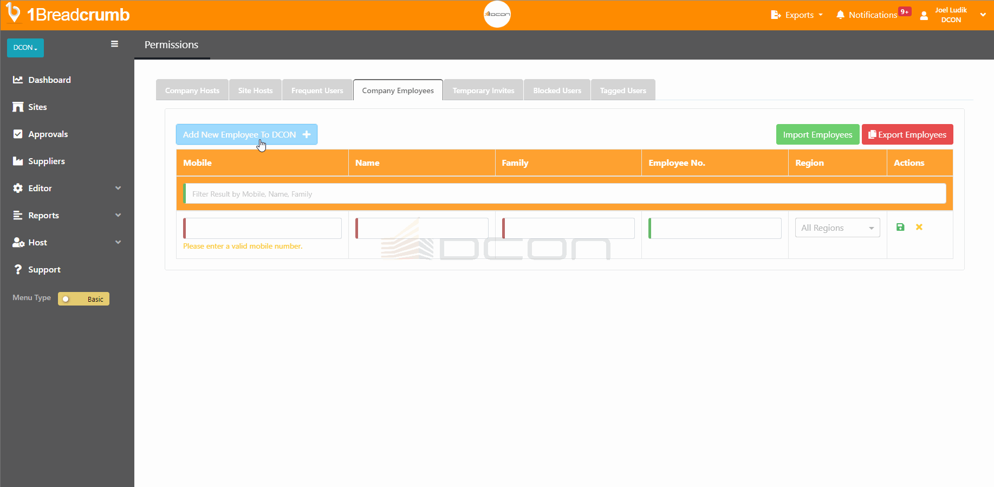Click the Approvals checkmark icon
The image size is (994, 487).
click(x=18, y=134)
